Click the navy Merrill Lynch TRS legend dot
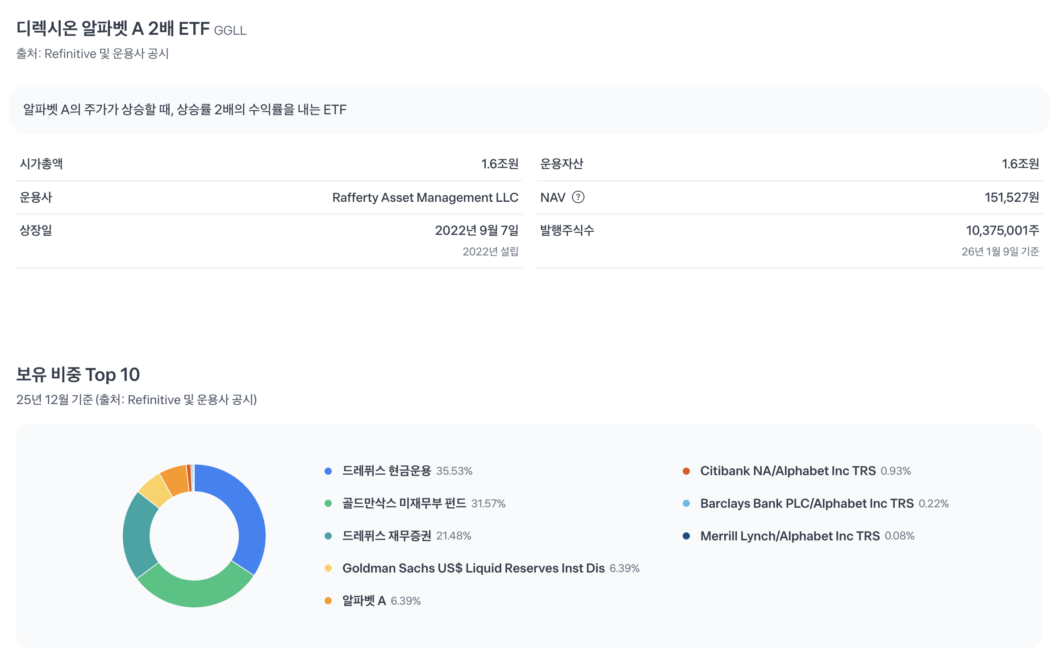This screenshot has height=669, width=1060. [x=686, y=536]
